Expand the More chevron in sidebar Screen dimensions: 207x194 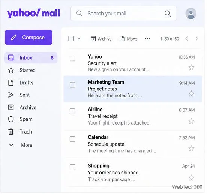(11, 145)
